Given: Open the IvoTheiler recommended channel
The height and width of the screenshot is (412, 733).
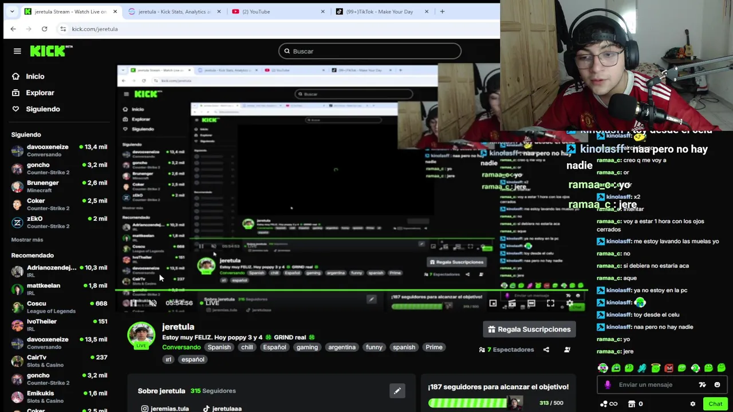Looking at the screenshot, I should (x=59, y=325).
